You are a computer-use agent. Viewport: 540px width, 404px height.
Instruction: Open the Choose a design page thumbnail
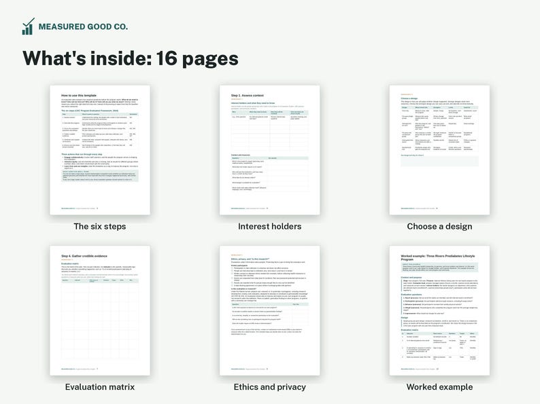[x=439, y=150]
